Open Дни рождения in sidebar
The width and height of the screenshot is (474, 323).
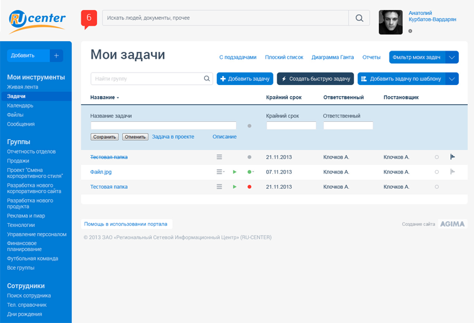(24, 314)
